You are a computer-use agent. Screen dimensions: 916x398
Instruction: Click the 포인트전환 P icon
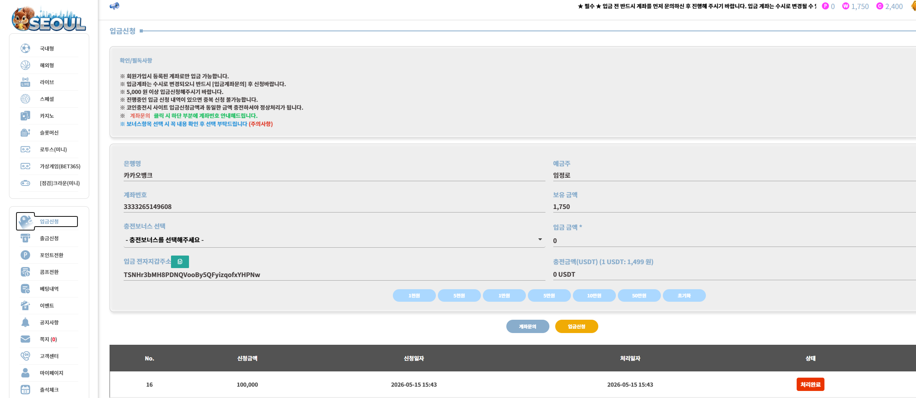25,255
